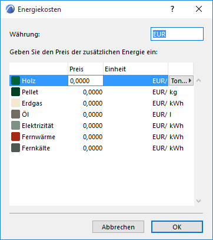The image size is (213, 240).
Task: Click the Erdgas price value 0,0000
Action: point(92,103)
